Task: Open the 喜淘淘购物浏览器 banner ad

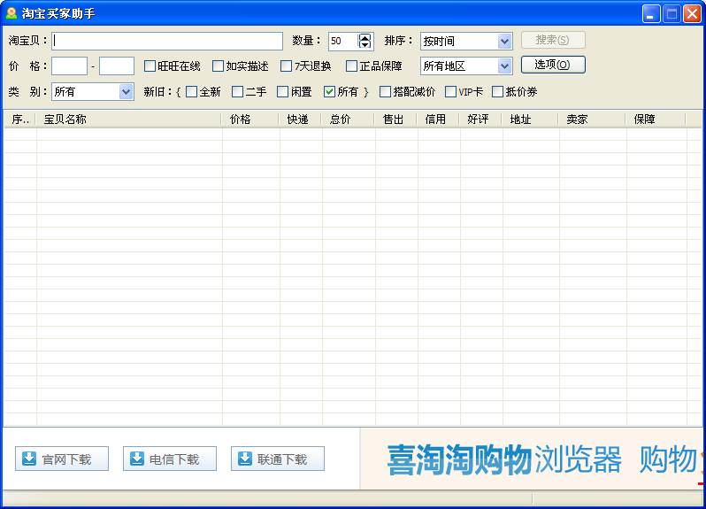Action: pyautogui.click(x=532, y=459)
